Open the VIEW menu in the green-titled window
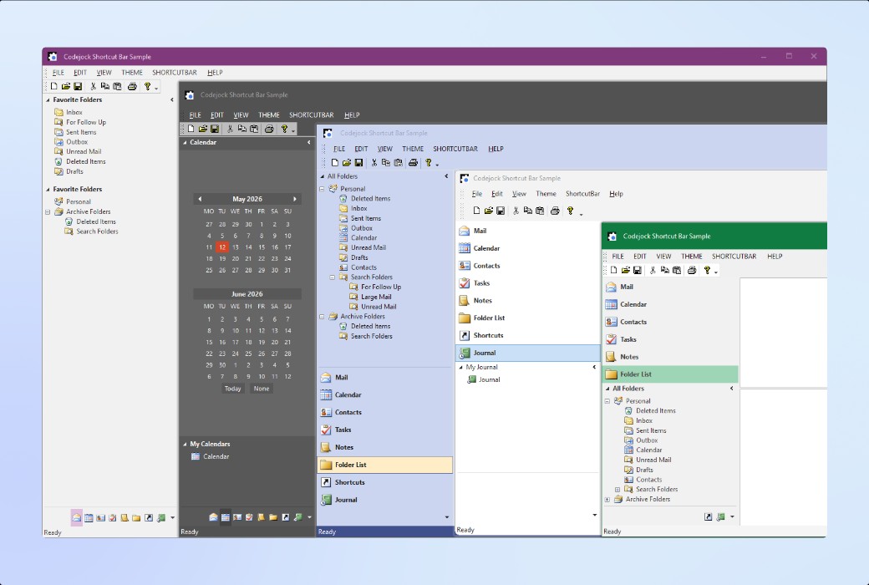 [x=663, y=257]
